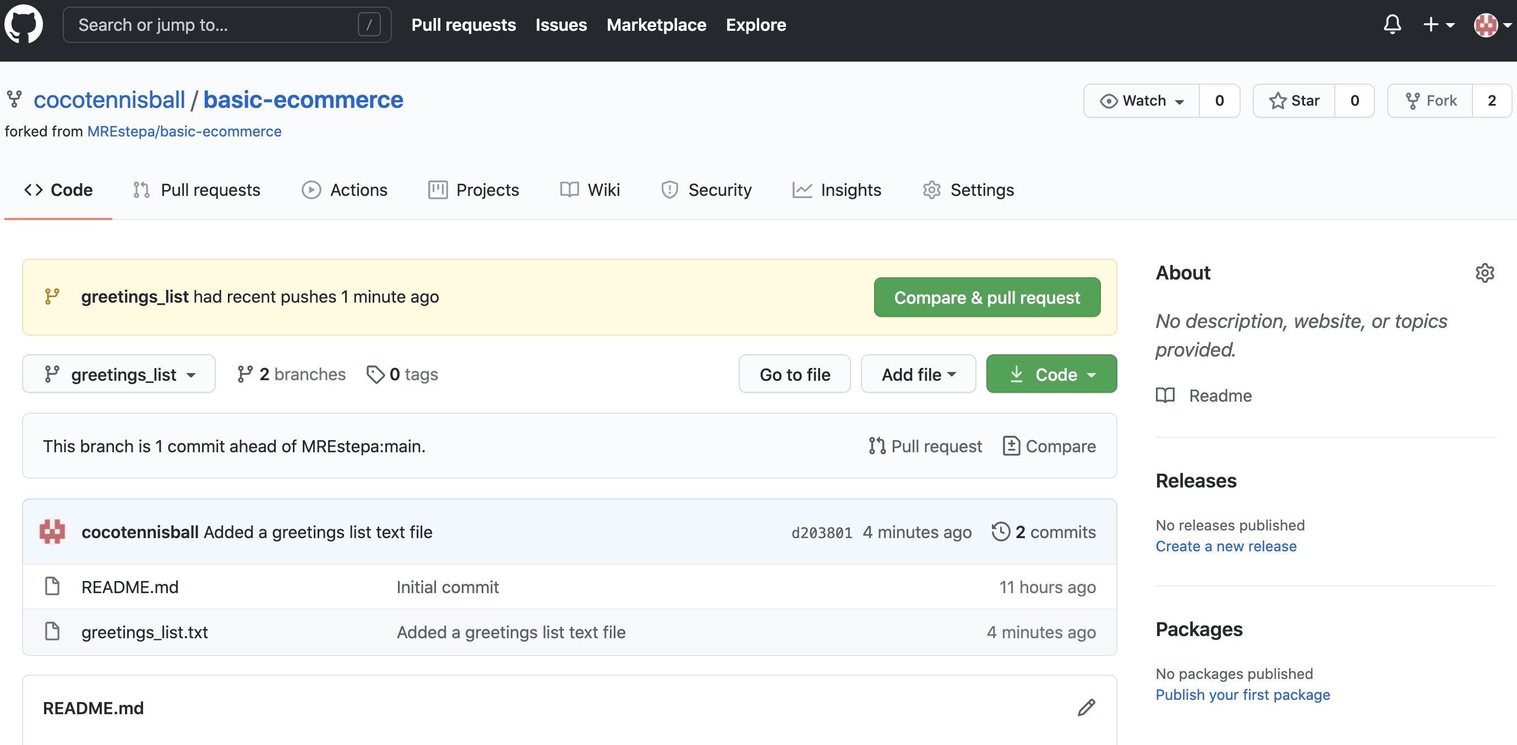1517x745 pixels.
Task: Open the greetings_list branch selector
Action: [119, 374]
